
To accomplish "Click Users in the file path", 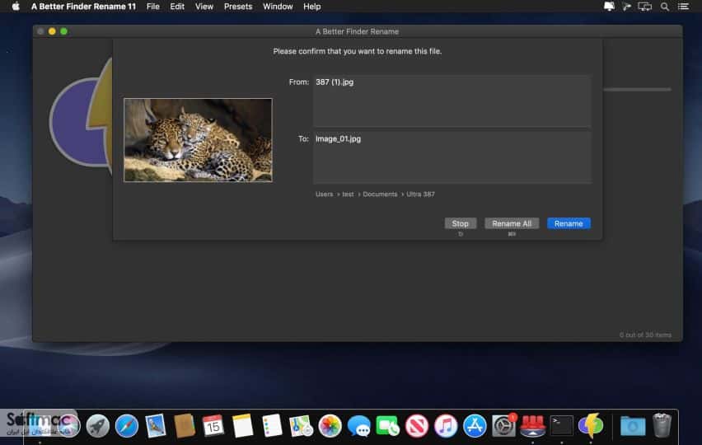I will tap(324, 194).
